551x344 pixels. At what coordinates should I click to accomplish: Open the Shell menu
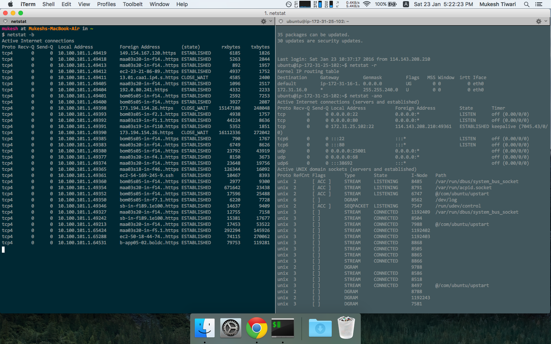49,4
